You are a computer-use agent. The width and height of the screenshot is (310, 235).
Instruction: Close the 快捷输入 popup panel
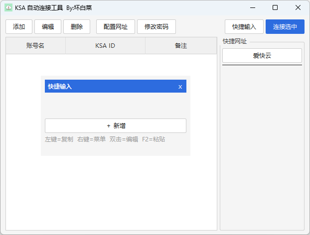coord(180,87)
